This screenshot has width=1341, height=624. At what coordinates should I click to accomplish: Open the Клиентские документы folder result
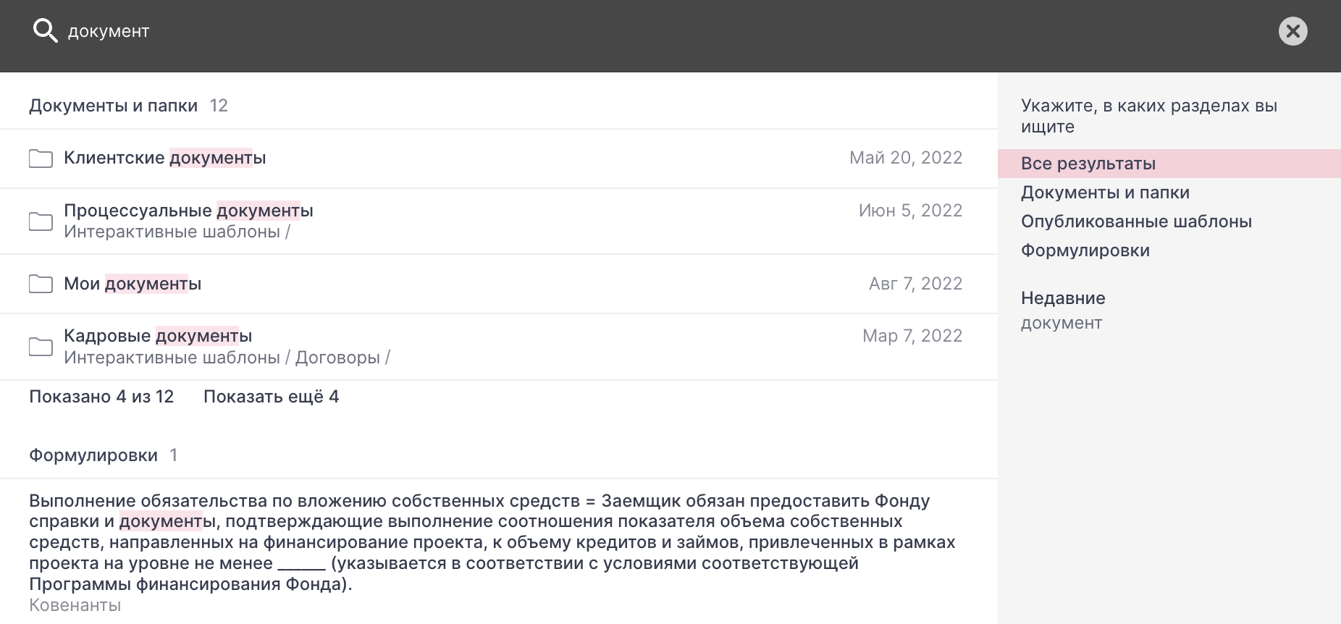click(165, 158)
